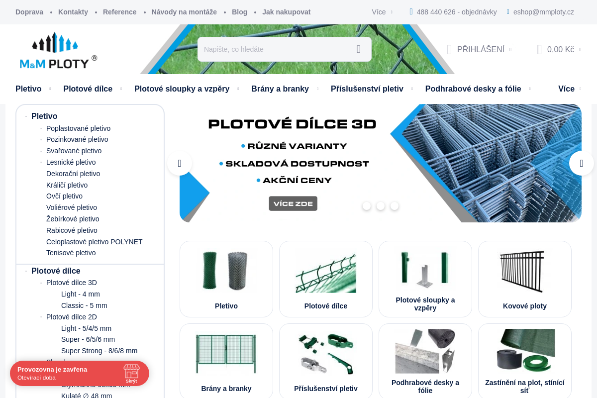
Task: Open the Návody na montáže link
Action: (x=184, y=12)
